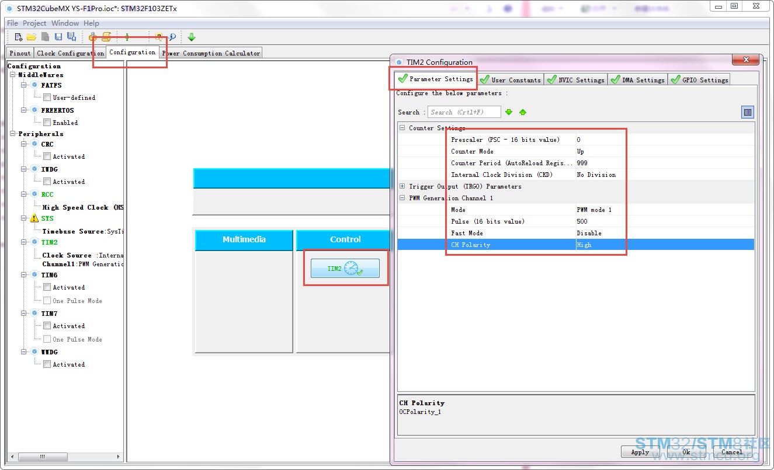Click the yellow scroll report icon
The width and height of the screenshot is (774, 470).
click(106, 37)
